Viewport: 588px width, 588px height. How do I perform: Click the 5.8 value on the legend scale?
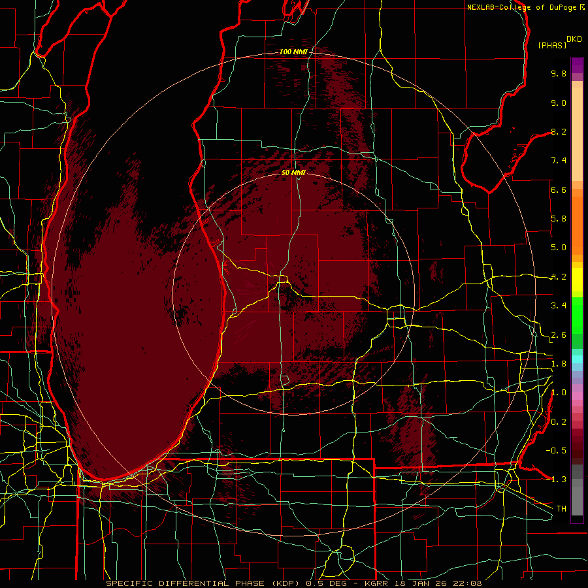click(x=559, y=219)
